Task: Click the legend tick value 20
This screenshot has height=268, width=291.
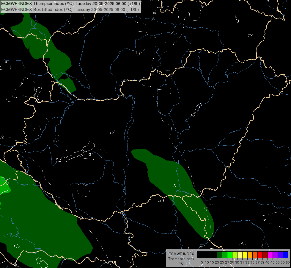Action: 217,262
